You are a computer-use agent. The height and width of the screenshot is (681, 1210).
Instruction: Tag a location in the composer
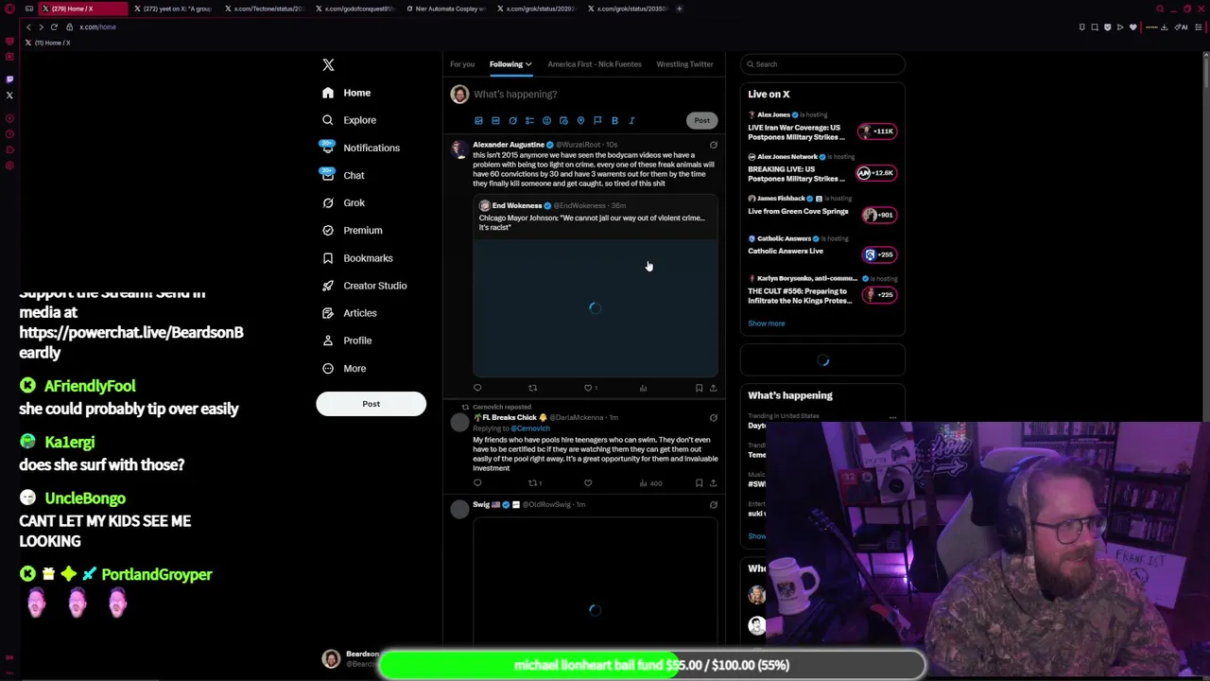tap(580, 121)
